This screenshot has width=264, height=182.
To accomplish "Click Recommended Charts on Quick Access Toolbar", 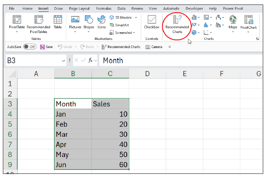I will (121, 47).
